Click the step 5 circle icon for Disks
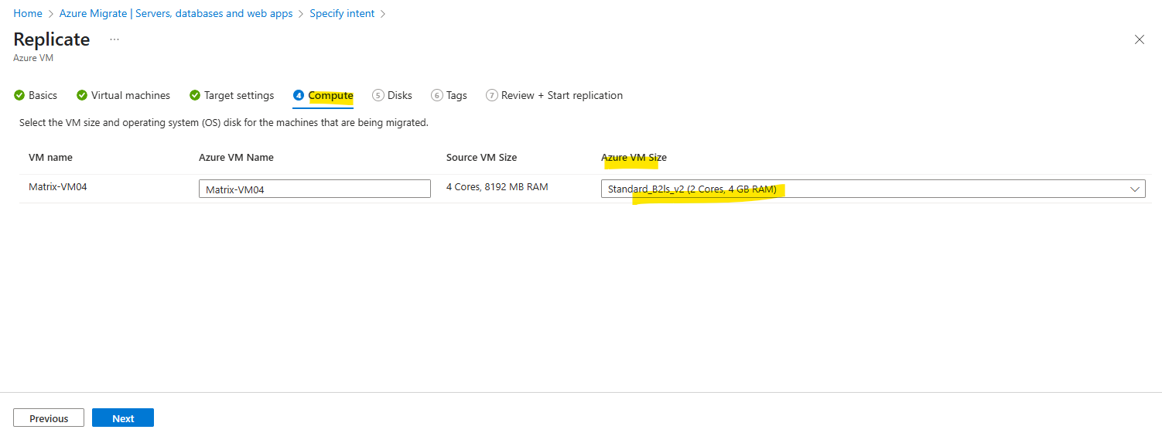Screen dimensions: 1162x433 coord(378,95)
